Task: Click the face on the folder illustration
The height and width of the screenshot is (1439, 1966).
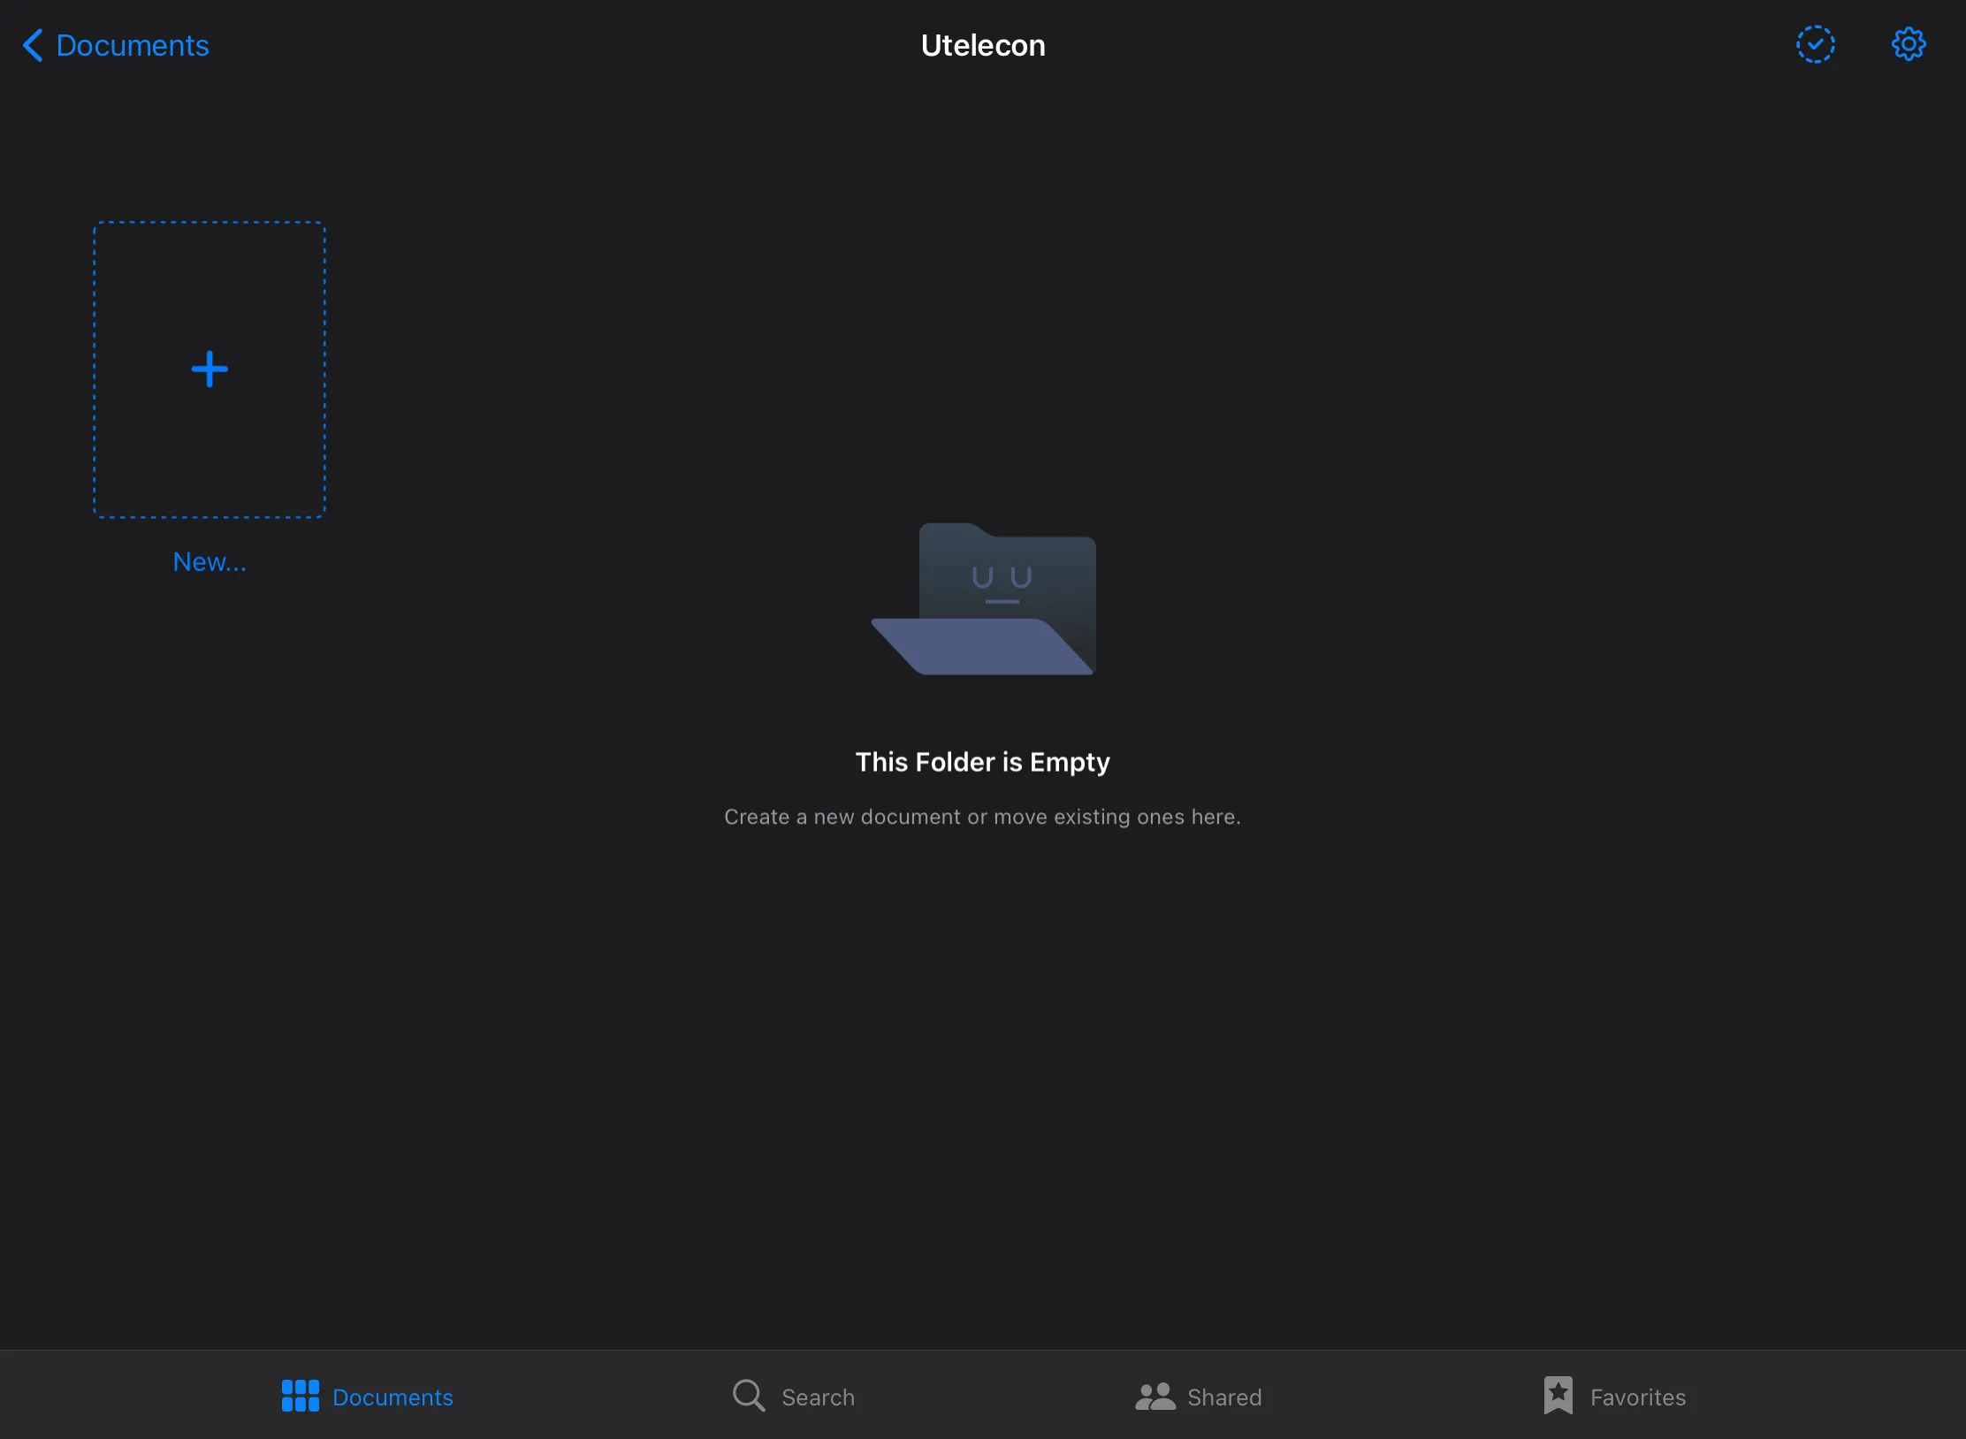Action: (1002, 584)
